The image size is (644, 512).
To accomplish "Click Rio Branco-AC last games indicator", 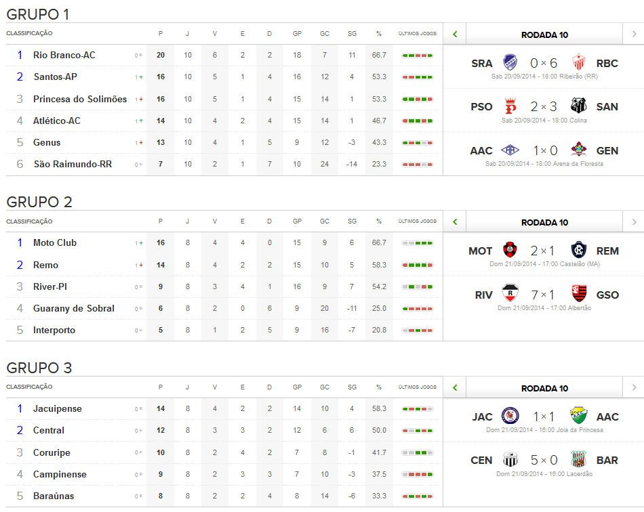I will [417, 56].
